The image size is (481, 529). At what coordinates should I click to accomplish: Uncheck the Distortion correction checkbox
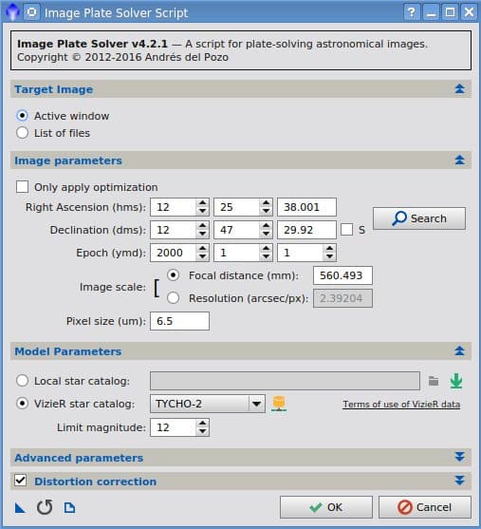click(x=20, y=480)
